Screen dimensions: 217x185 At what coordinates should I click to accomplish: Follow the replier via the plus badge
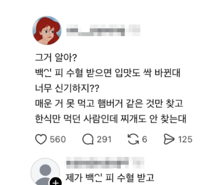click(56, 181)
